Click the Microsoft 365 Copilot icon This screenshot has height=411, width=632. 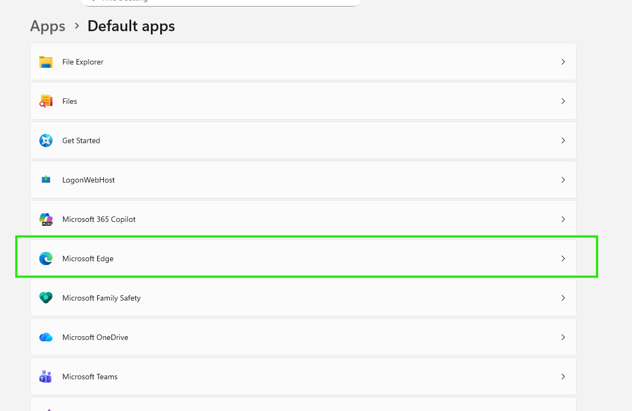tap(46, 219)
